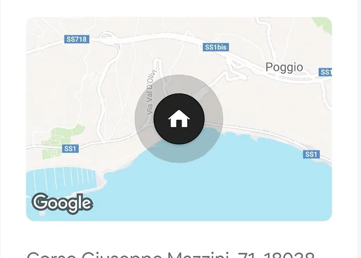Image resolution: width=361 pixels, height=258 pixels.
Task: Click the SS1 badge beside the green park
Action: coord(70,149)
